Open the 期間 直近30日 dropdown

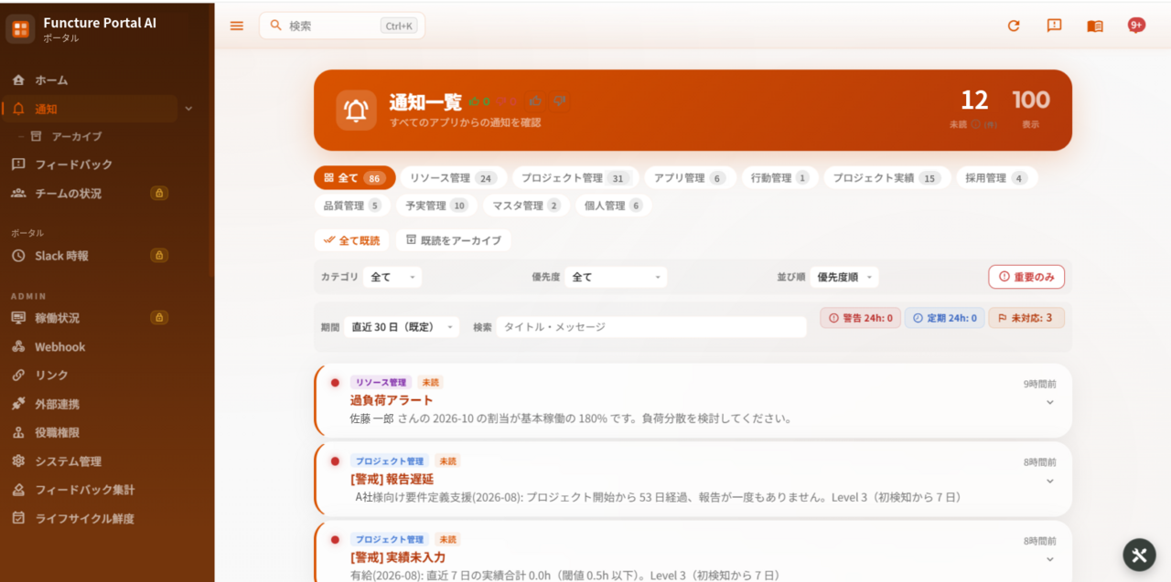(x=402, y=327)
